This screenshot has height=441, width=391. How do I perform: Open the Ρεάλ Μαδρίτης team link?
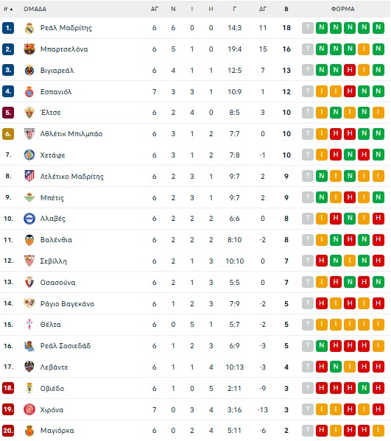[x=66, y=28]
